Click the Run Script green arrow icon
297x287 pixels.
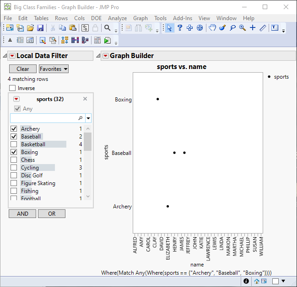point(108,40)
